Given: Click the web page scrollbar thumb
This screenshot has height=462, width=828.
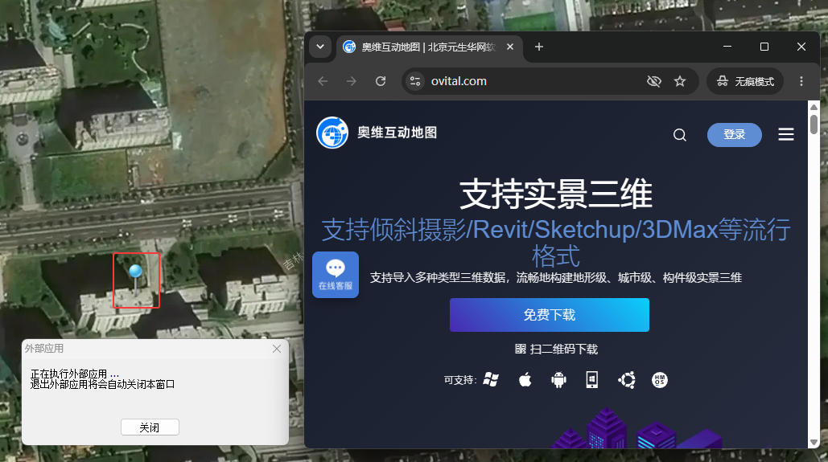Looking at the screenshot, I should pos(814,124).
